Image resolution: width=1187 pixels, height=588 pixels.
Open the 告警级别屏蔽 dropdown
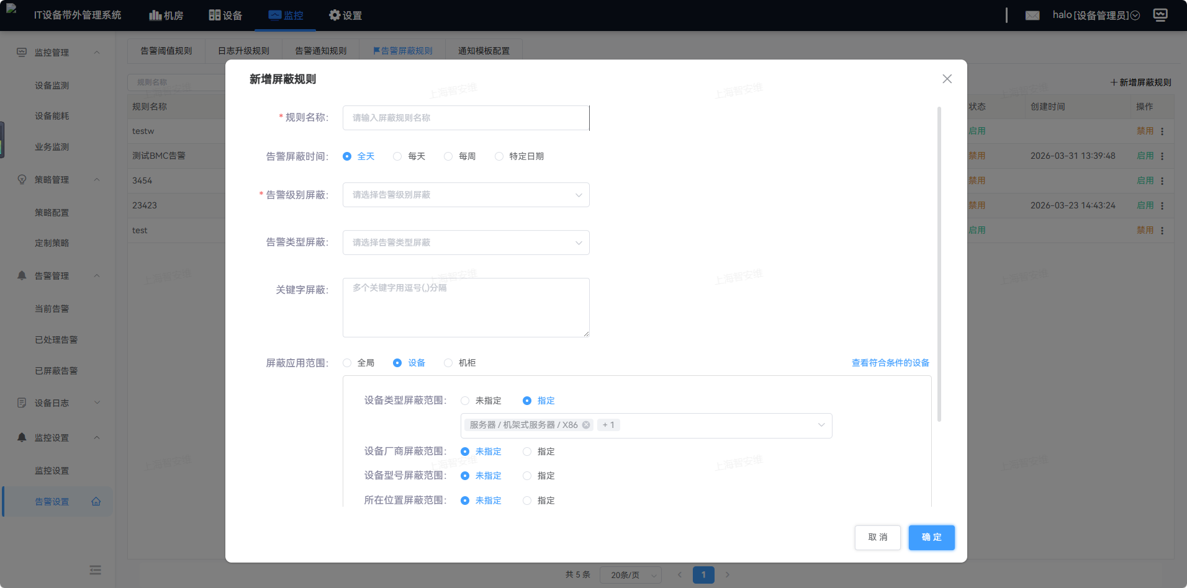click(x=466, y=195)
